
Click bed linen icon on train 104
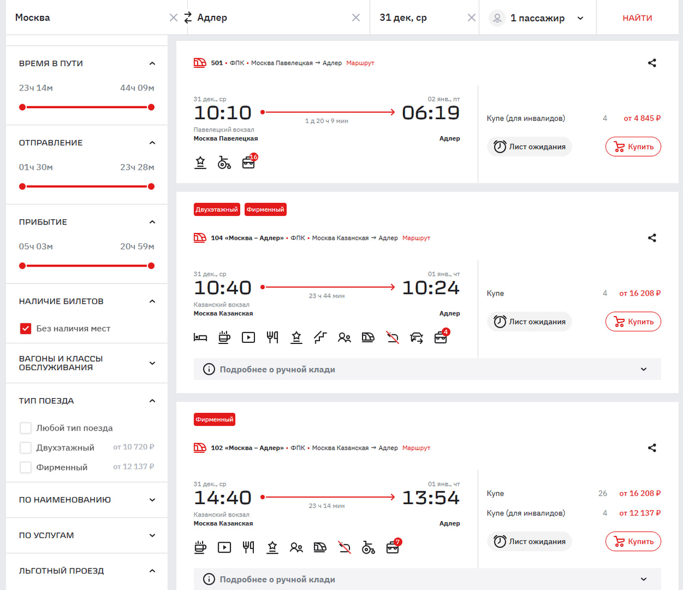tap(200, 337)
